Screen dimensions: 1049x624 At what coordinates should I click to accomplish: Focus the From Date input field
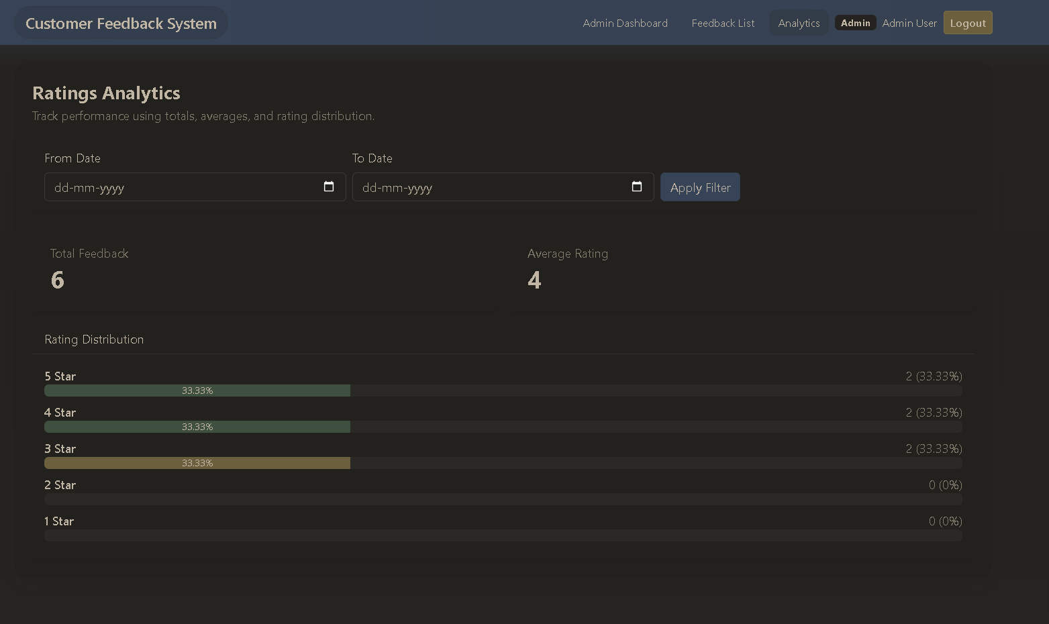[195, 187]
